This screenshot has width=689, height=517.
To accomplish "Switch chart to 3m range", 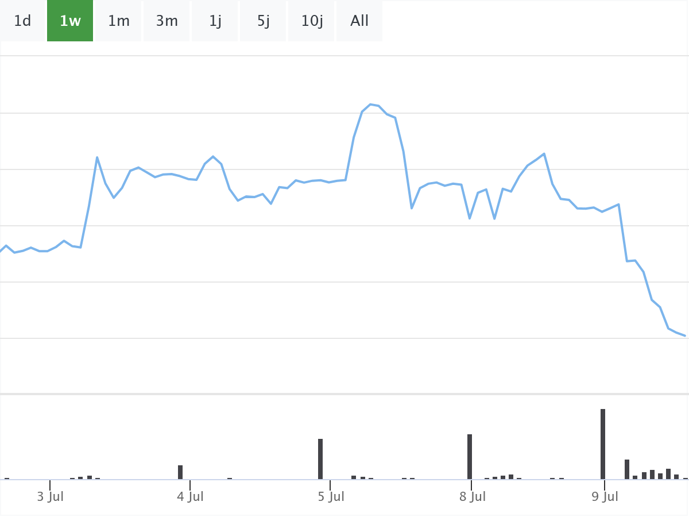I will coord(167,21).
